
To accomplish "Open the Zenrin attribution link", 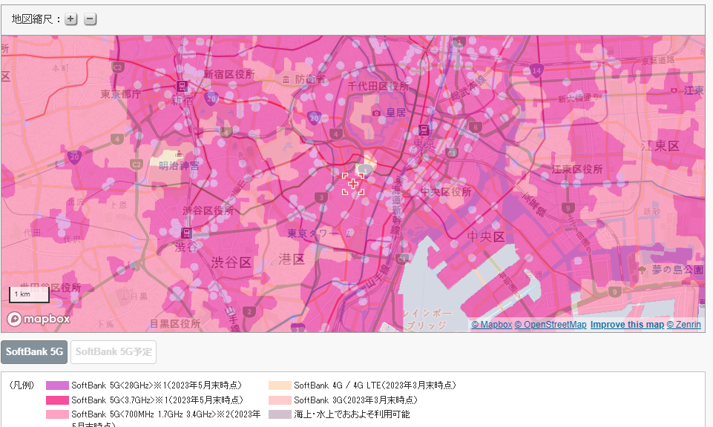I will tap(684, 325).
